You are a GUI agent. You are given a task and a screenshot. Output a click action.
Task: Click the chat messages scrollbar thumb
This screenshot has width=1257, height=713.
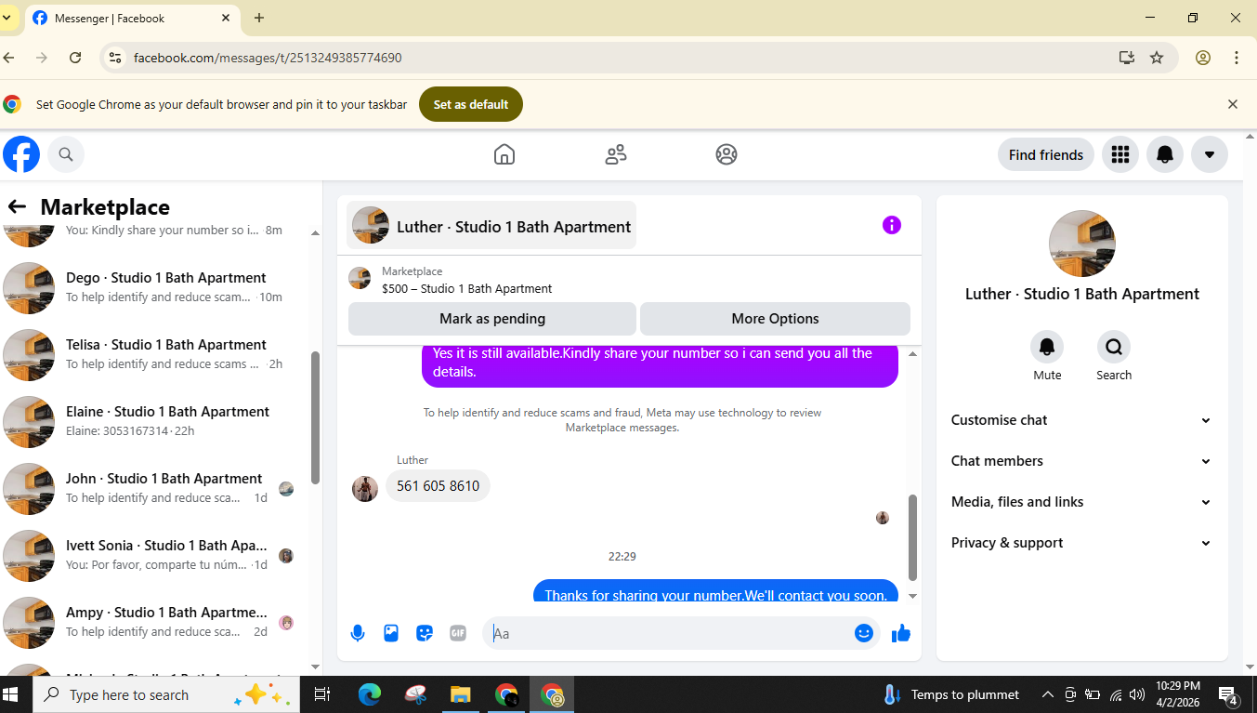tap(912, 536)
